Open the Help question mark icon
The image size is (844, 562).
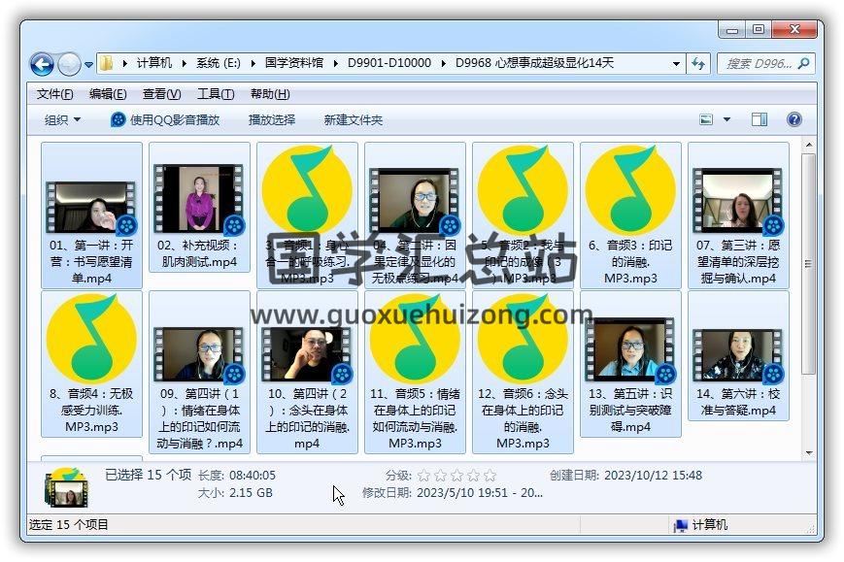point(793,119)
